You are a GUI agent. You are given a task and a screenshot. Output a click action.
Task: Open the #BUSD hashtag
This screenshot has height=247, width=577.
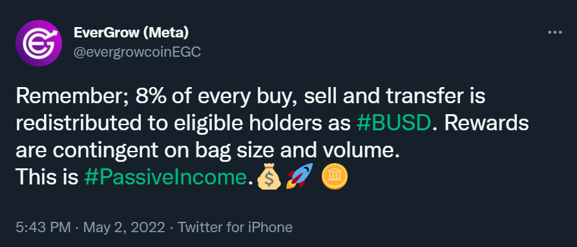pos(393,124)
